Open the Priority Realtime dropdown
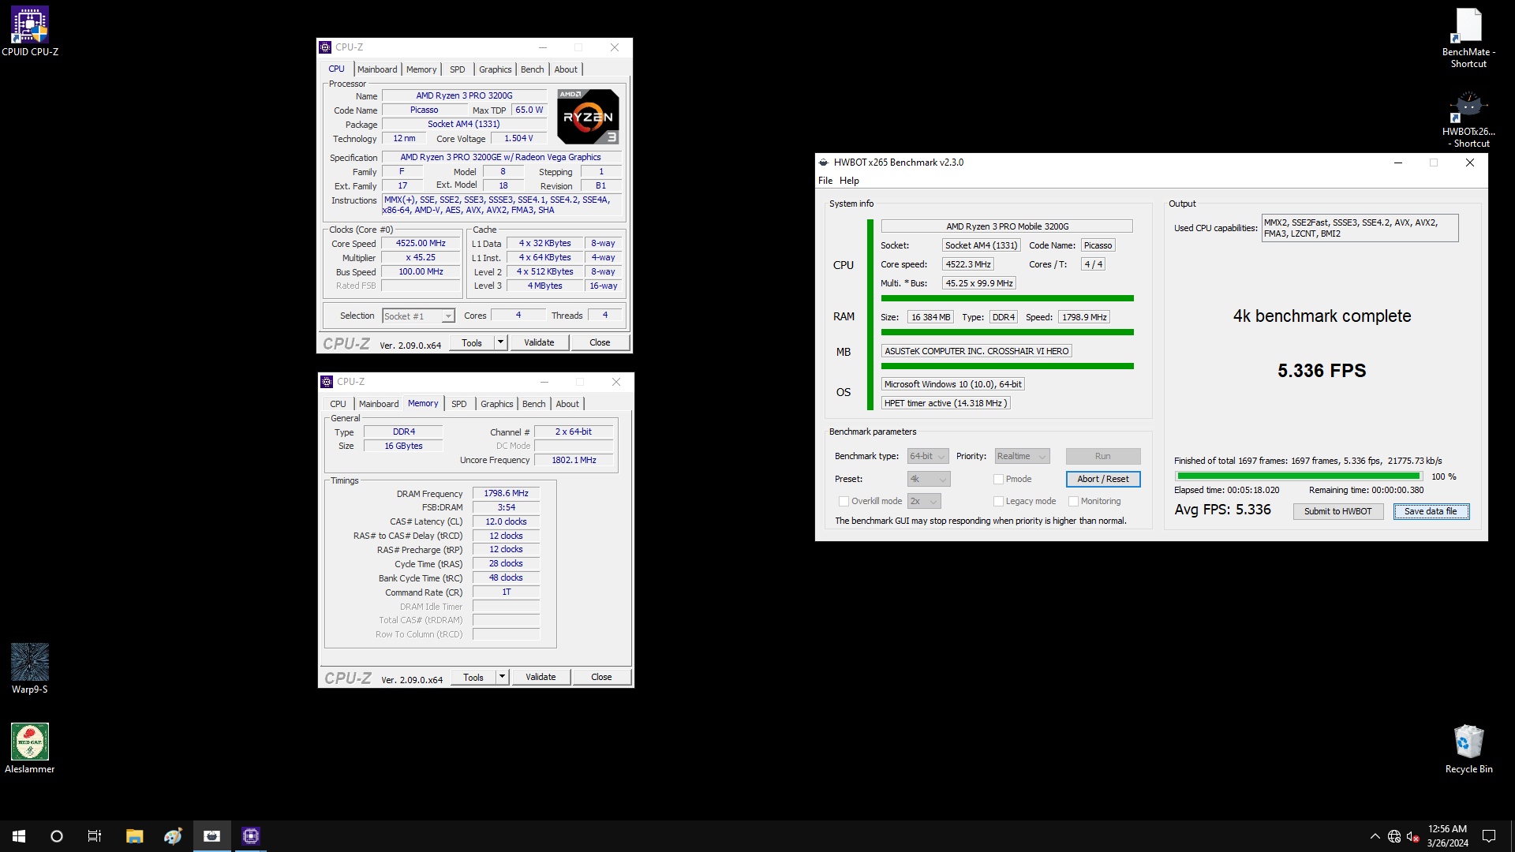The image size is (1515, 852). tap(1022, 456)
